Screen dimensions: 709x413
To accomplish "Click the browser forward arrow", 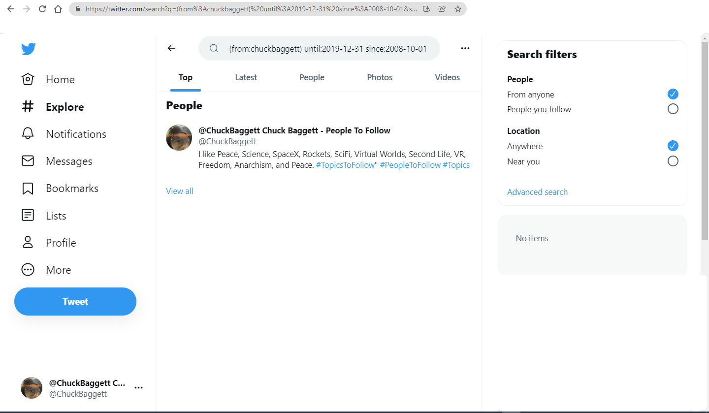I will (27, 9).
